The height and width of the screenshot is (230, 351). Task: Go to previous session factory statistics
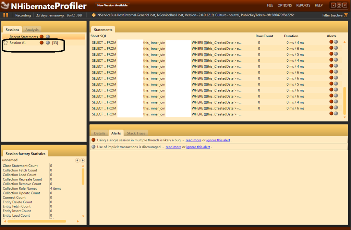click(77, 160)
